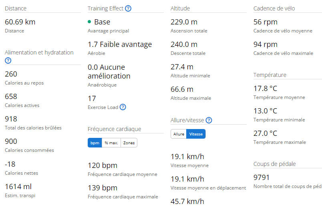Click the 1.7 Faible avantage aerobic value
Viewport: 322px width, 214px height.
120,44
